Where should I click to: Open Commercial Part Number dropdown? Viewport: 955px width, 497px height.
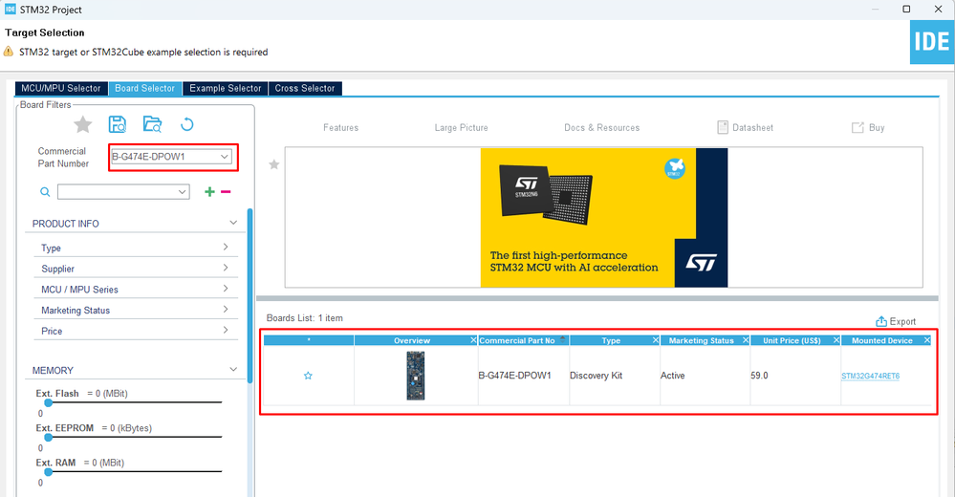coord(224,157)
